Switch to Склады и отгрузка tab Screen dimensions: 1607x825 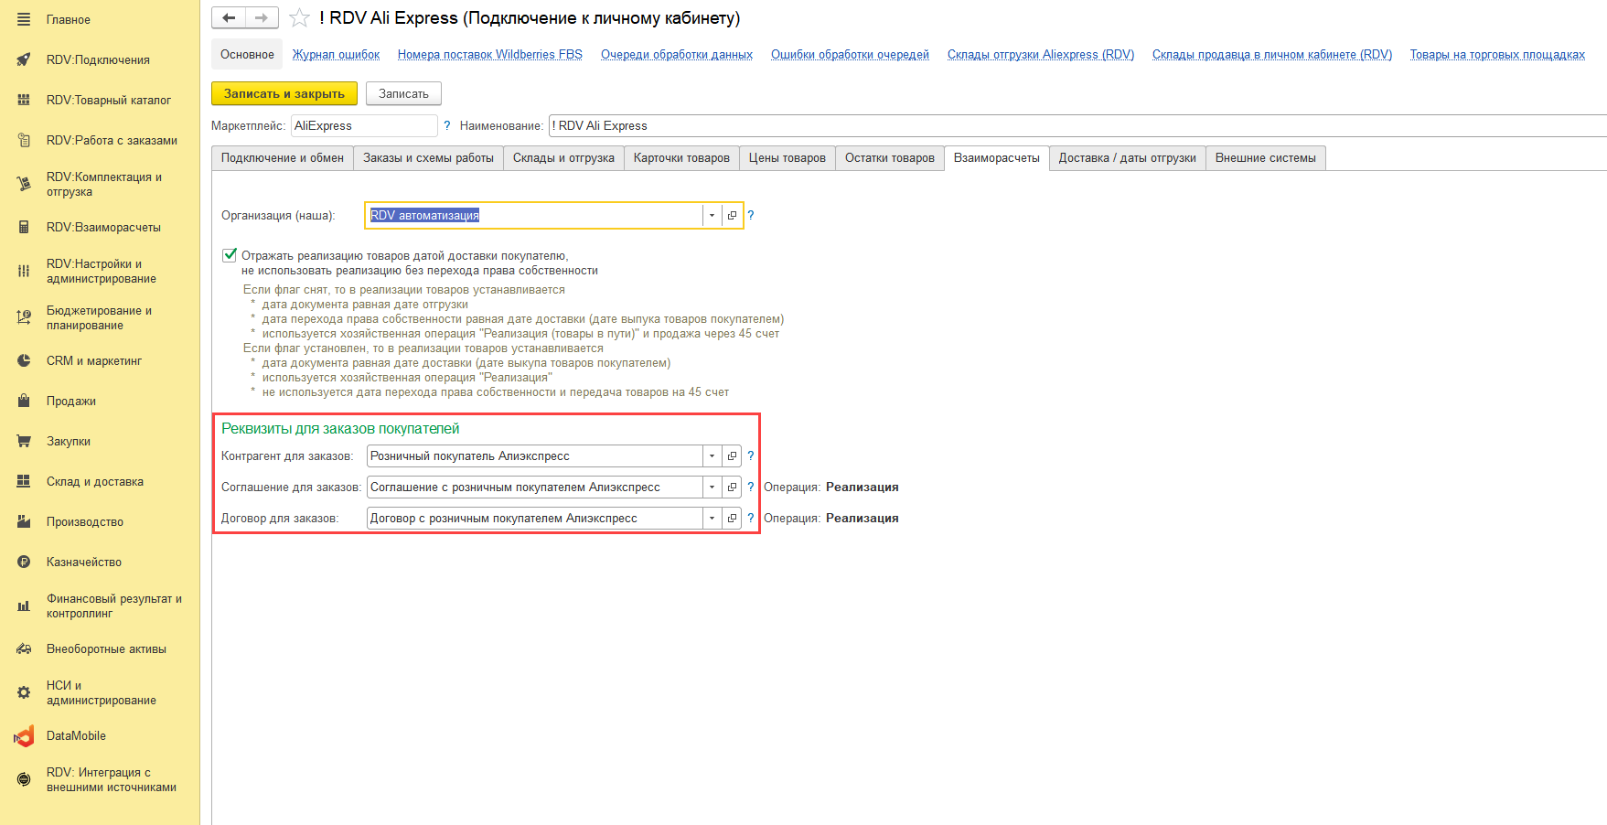click(563, 158)
